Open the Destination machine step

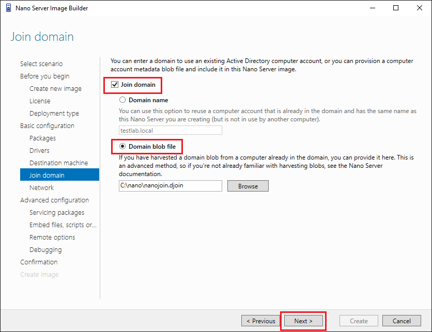click(58, 163)
